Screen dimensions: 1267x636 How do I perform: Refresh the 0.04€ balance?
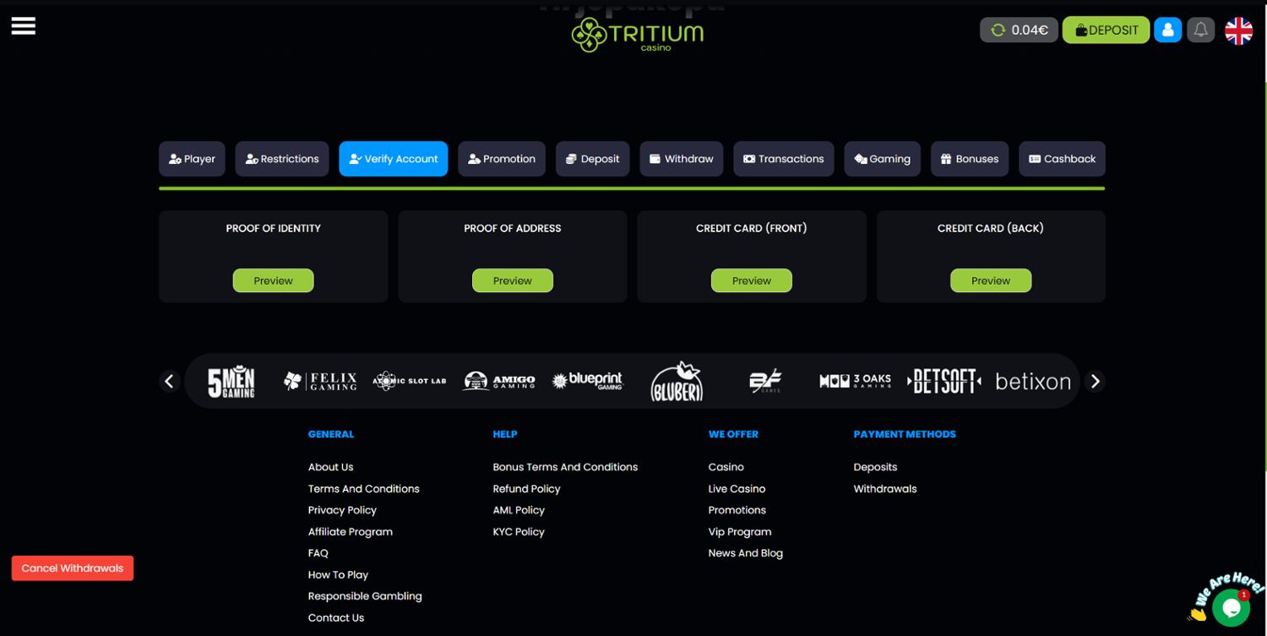(x=998, y=30)
